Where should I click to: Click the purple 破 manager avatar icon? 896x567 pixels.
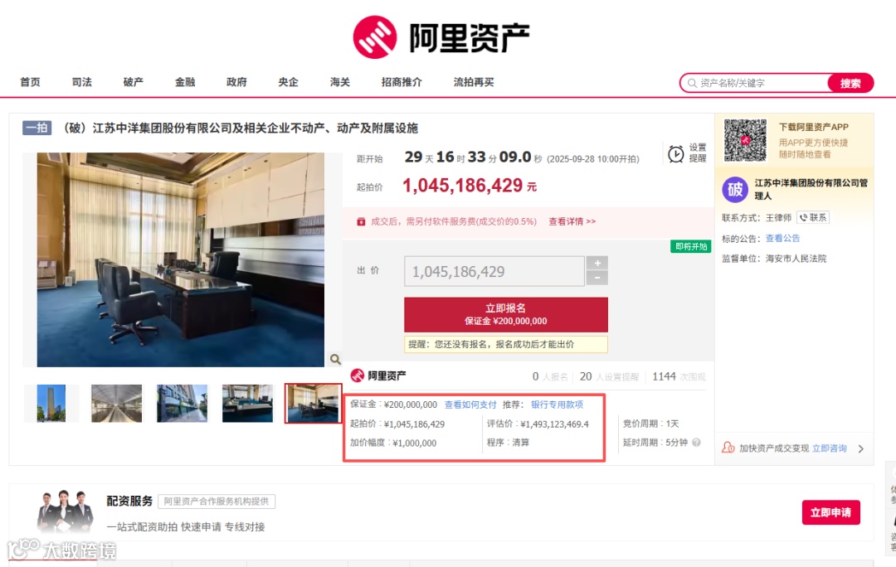pyautogui.click(x=735, y=190)
